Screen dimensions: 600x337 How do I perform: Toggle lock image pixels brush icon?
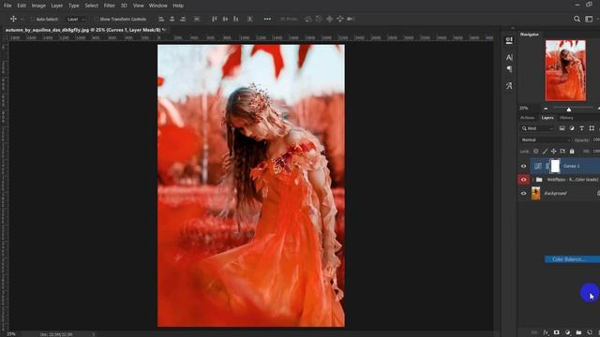(x=545, y=152)
